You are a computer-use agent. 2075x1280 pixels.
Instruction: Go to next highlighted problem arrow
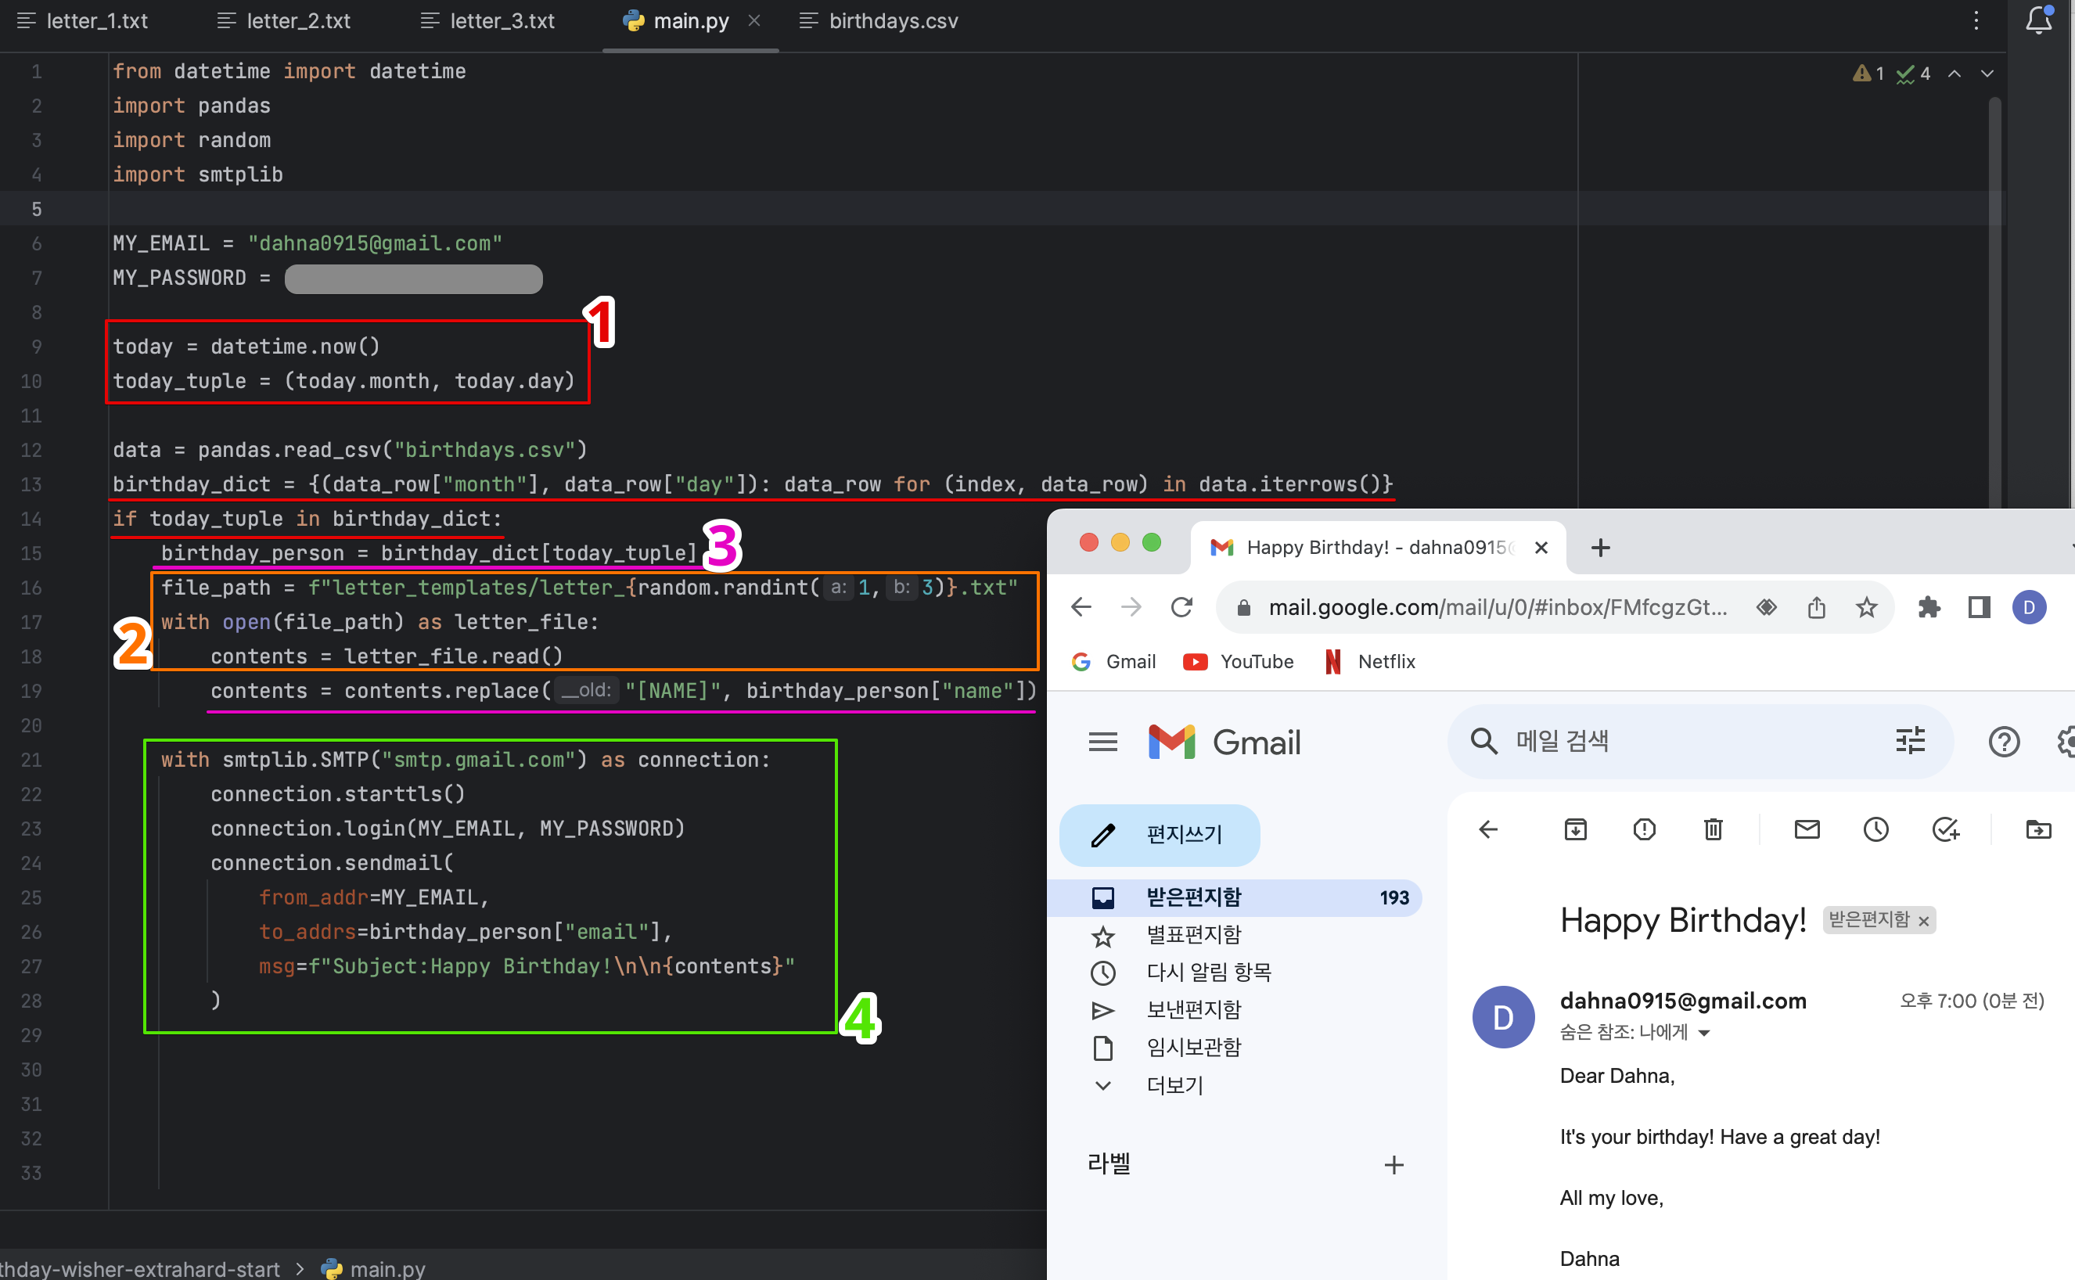[x=1987, y=74]
